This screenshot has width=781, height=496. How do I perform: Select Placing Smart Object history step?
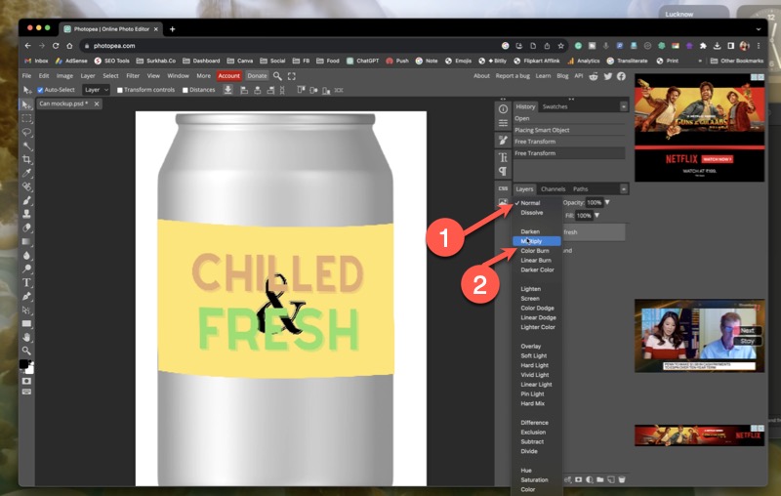tap(569, 130)
